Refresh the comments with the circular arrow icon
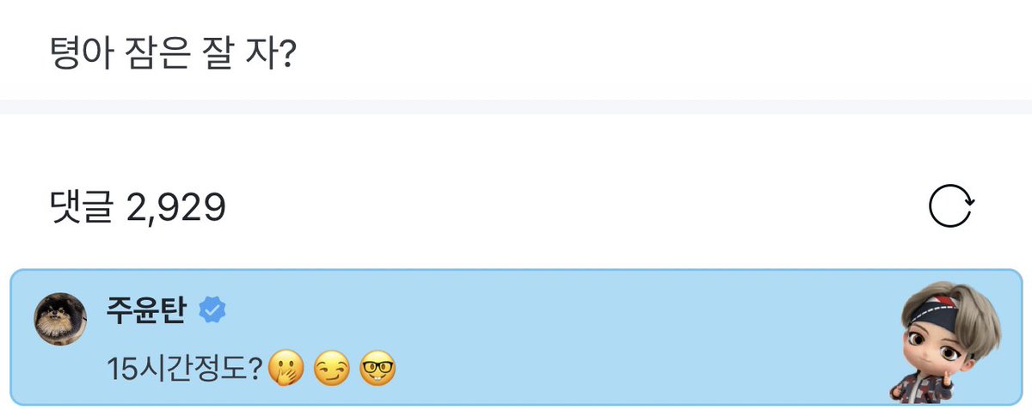1032x410 pixels. tap(952, 207)
